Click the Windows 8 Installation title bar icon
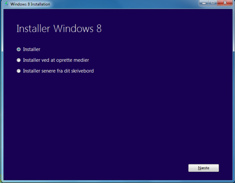The width and height of the screenshot is (235, 183). pos(6,4)
